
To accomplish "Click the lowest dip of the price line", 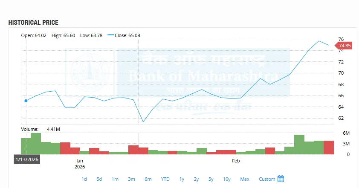I will 143,122.
